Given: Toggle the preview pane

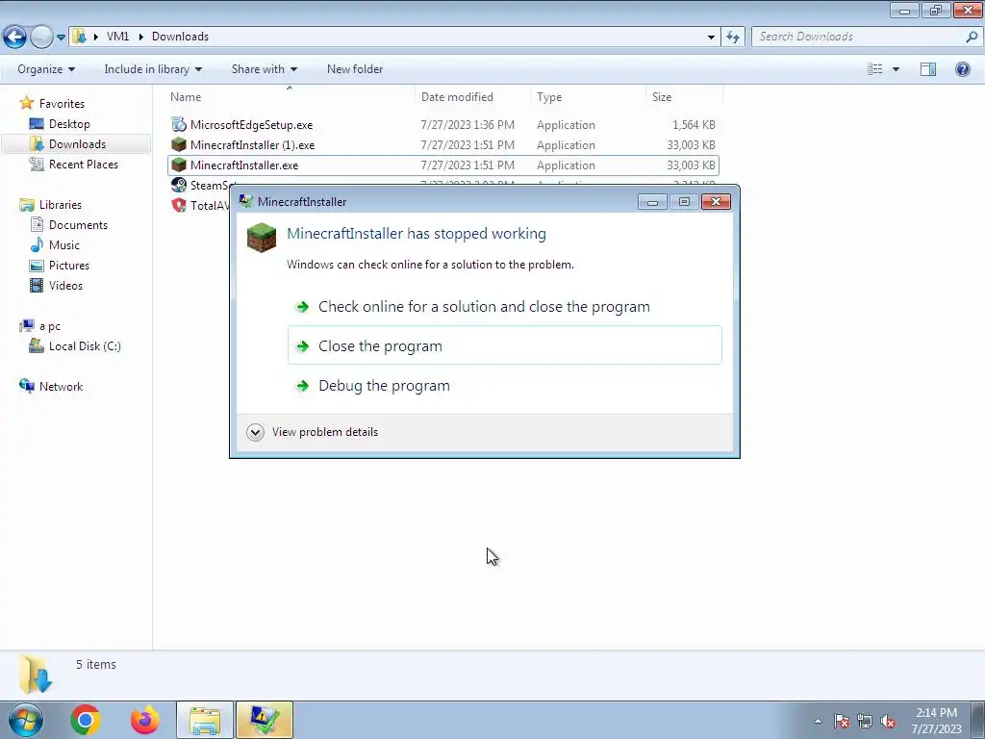Looking at the screenshot, I should coord(928,69).
